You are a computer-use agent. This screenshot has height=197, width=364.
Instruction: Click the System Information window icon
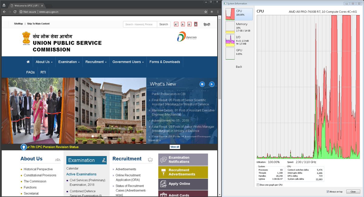225,3
